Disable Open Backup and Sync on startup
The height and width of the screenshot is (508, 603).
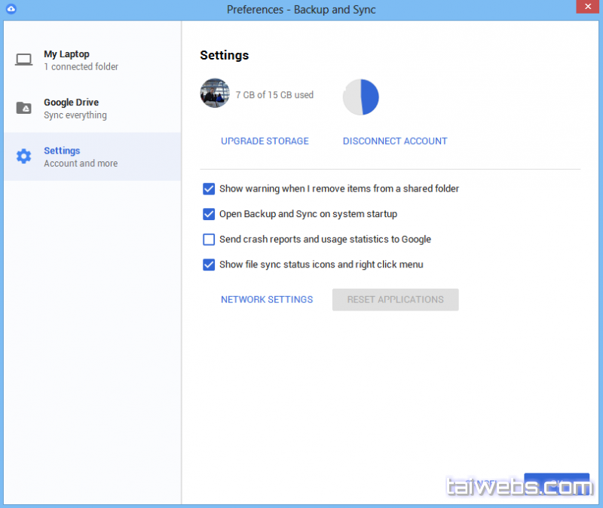pos(209,214)
